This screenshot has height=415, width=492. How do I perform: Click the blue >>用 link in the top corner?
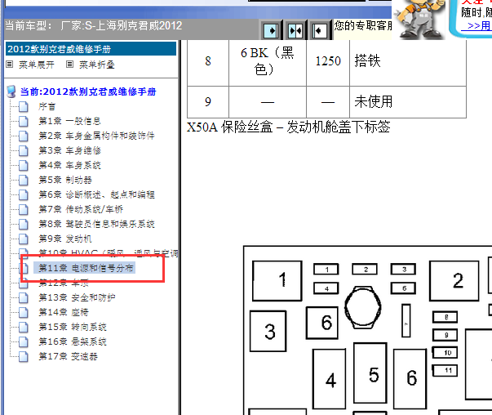478,26
